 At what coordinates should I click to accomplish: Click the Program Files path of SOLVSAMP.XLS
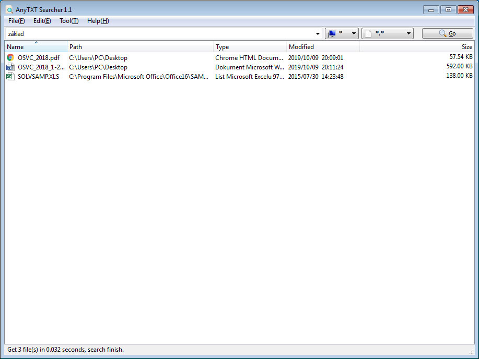(x=139, y=77)
